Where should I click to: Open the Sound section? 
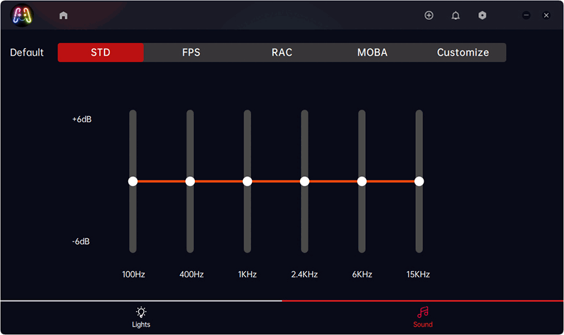click(x=422, y=318)
